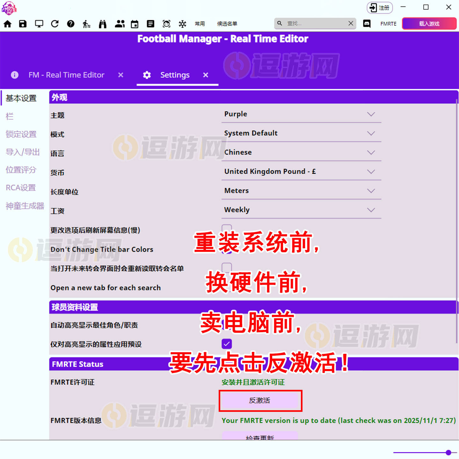Clear the search field with X
The height and width of the screenshot is (459, 459).
click(x=351, y=23)
